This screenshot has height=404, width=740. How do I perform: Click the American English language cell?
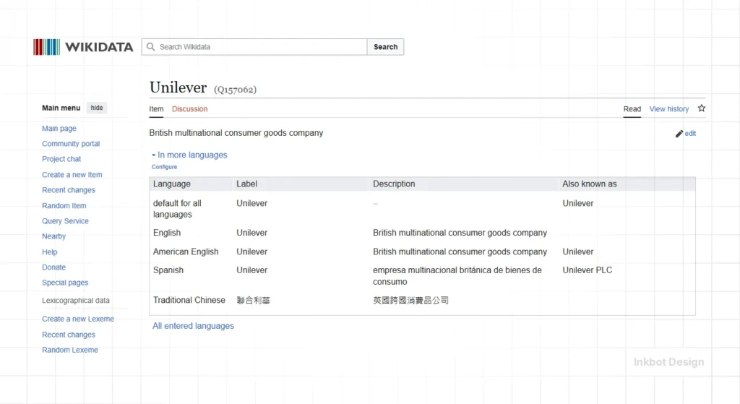[186, 252]
